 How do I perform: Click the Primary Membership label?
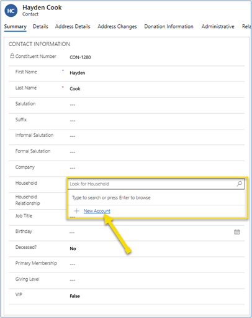pos(36,263)
